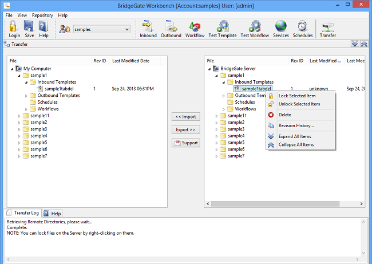
Task: Click the Collapse All Items chevron icon
Action: tap(271, 145)
